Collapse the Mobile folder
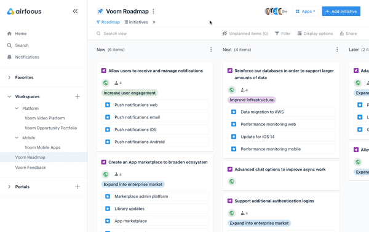The width and height of the screenshot is (369, 232). click(x=17, y=137)
